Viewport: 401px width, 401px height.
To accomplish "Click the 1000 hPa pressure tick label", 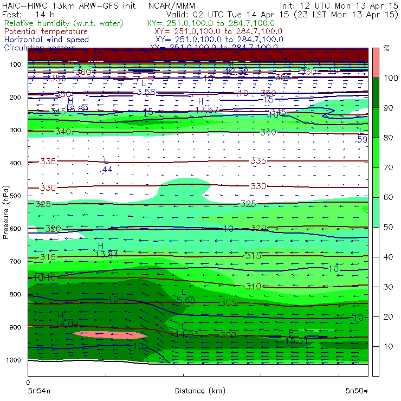I will (x=14, y=360).
